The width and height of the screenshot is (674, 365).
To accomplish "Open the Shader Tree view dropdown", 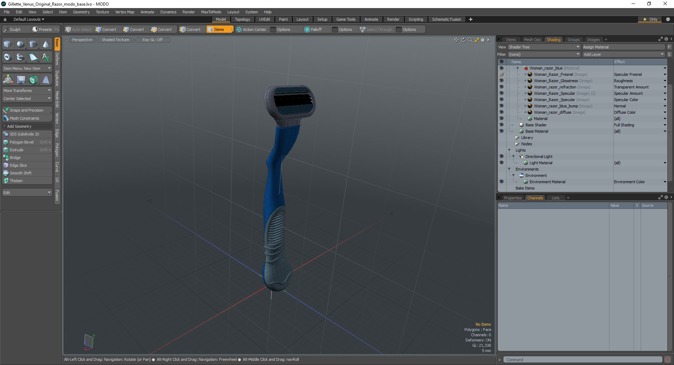I will [544, 47].
